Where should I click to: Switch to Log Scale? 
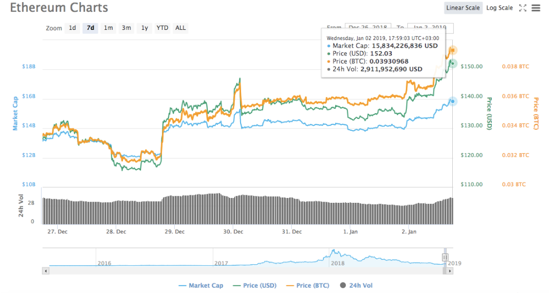(x=499, y=7)
